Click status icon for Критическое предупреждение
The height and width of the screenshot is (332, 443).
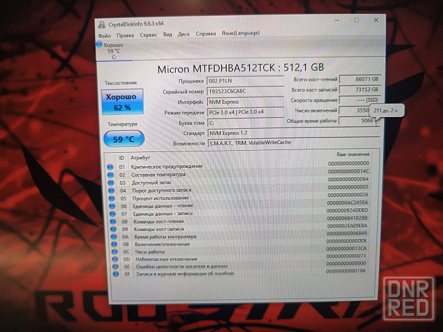click(x=110, y=167)
